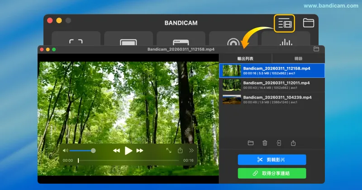Screen dimensions: 362x190
Task: Click total duration label 00:16
Action: pyautogui.click(x=188, y=161)
